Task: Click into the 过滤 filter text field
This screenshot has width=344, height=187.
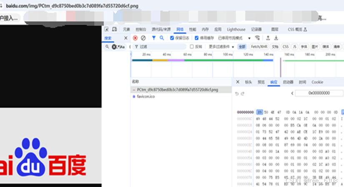Action: pyautogui.click(x=160, y=47)
